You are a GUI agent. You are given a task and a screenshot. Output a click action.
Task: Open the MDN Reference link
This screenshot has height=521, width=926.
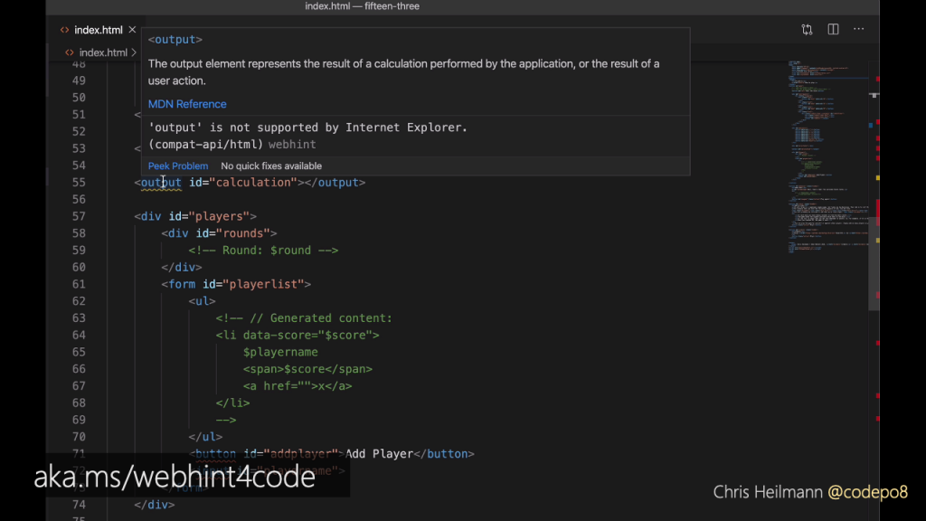(187, 104)
